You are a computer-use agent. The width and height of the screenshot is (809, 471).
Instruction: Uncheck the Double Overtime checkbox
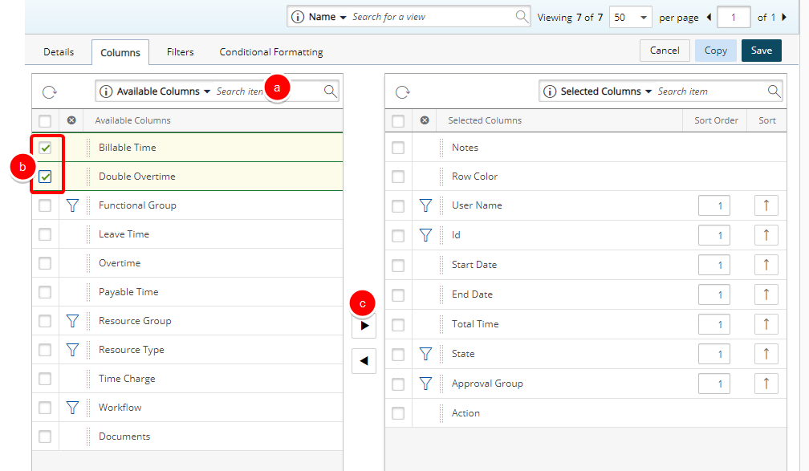coord(46,177)
